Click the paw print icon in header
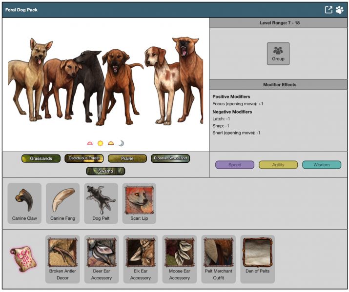The height and width of the screenshot is (292, 349). point(339,10)
